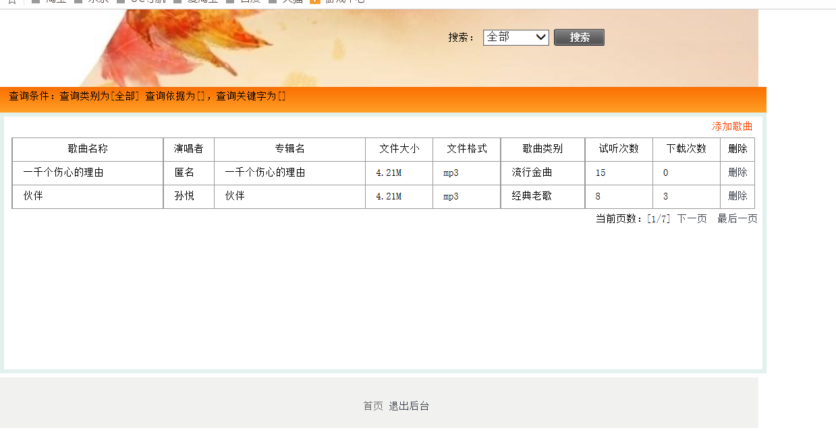Click the 试听次数 column header
The image size is (836, 434).
click(x=619, y=149)
